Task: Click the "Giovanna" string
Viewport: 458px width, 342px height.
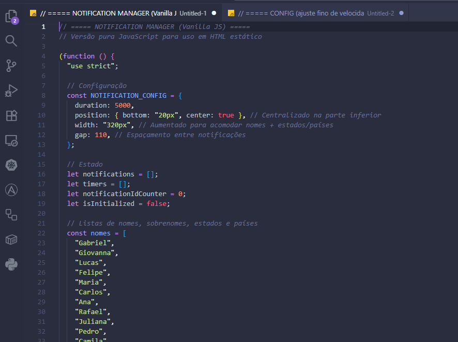Action: tap(95, 253)
